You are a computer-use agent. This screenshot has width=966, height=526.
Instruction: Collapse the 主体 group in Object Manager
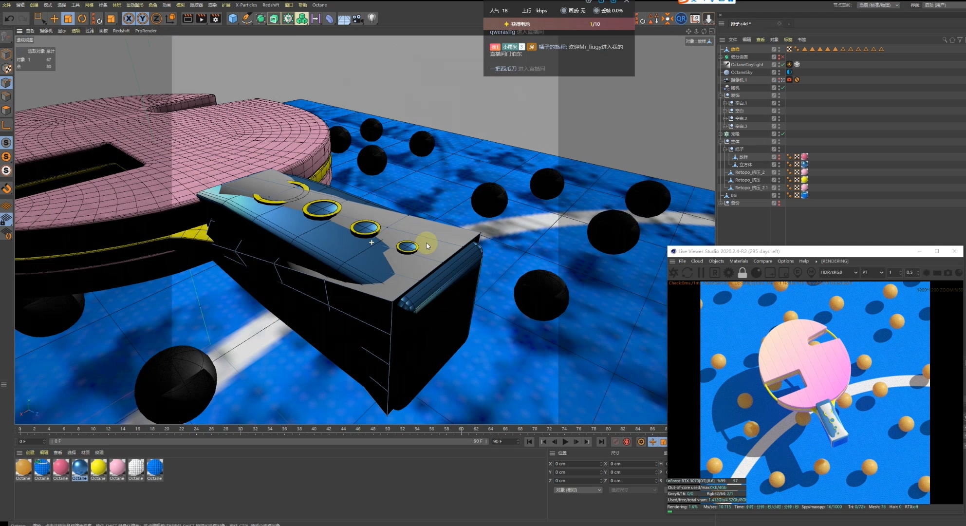721,142
